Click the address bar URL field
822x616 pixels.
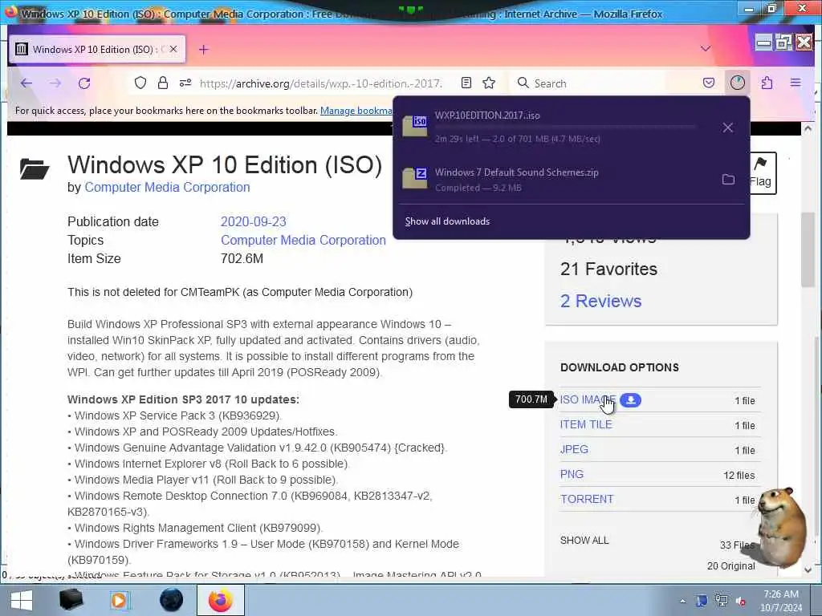click(x=321, y=83)
